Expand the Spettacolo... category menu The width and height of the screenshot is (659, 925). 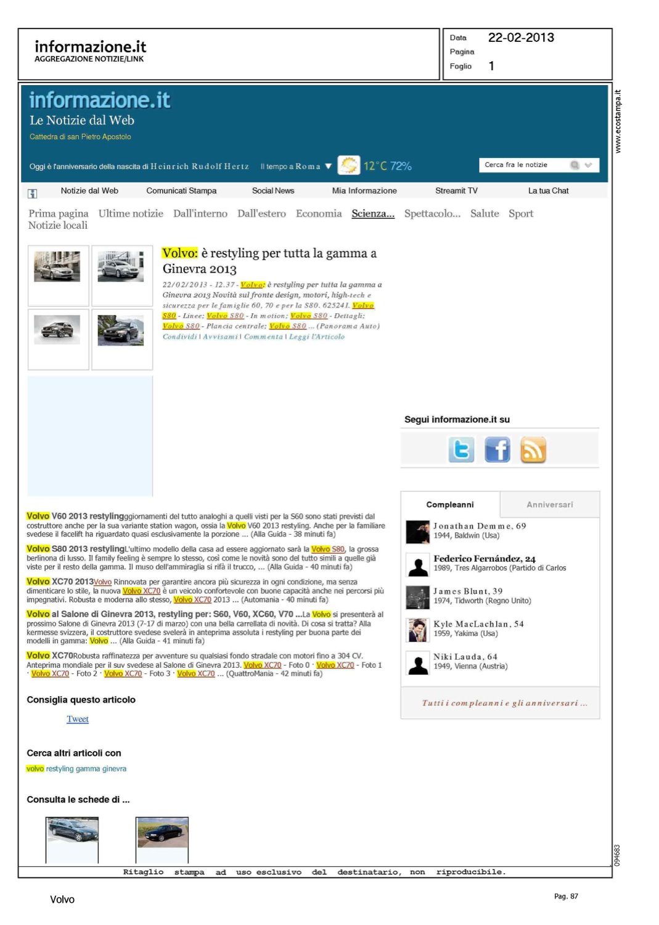432,213
